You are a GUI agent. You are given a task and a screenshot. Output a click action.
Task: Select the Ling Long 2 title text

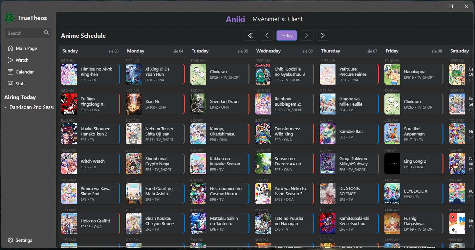click(x=415, y=161)
